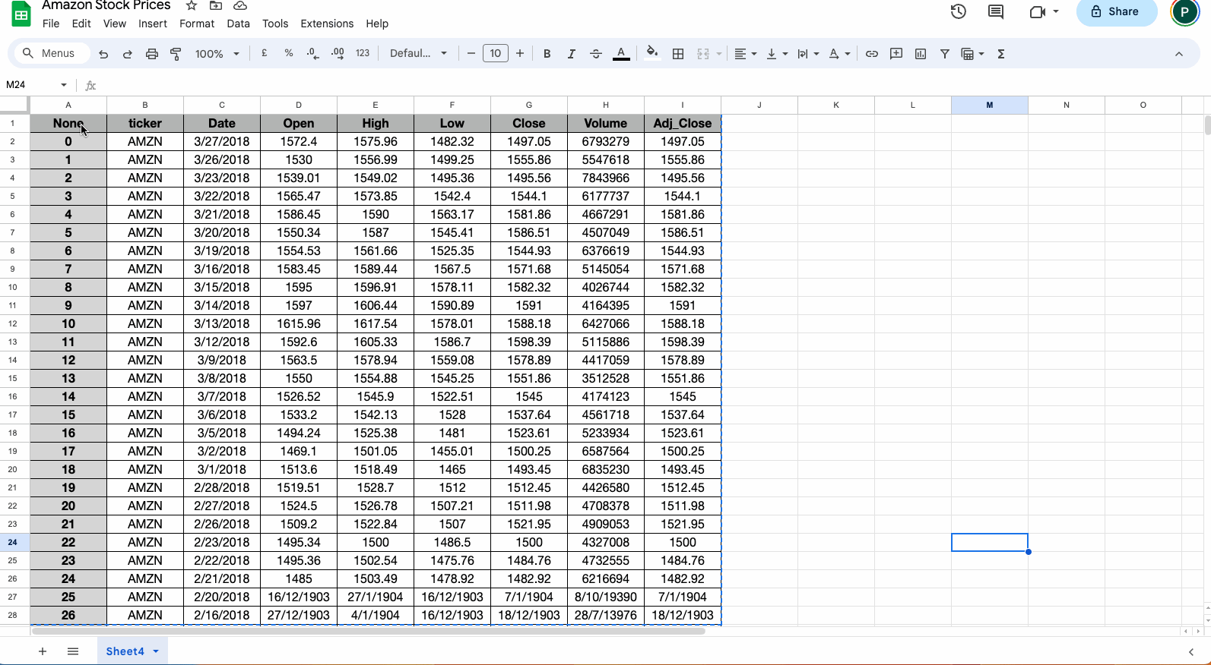Click the print icon in toolbar
This screenshot has height=665, width=1211.
pos(152,54)
